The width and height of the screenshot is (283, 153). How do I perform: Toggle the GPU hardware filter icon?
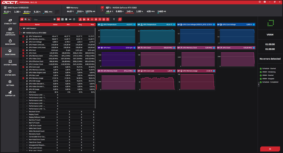pos(59,19)
